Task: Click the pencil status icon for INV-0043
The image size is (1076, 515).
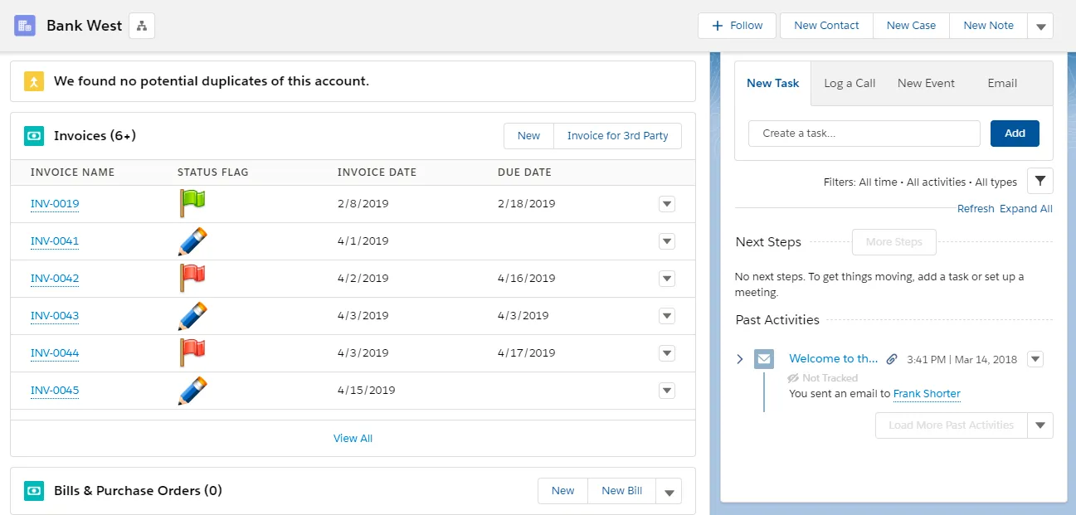Action: 192,316
